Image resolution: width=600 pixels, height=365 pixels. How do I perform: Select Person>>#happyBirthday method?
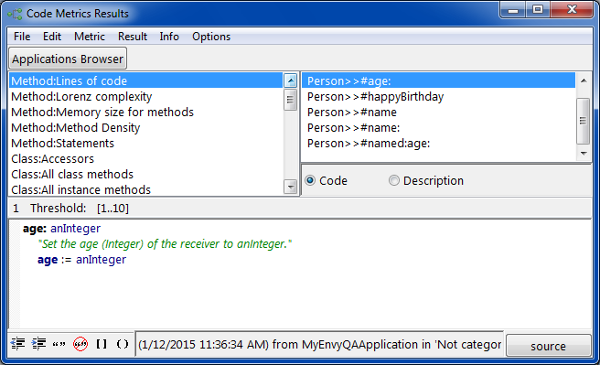438,96
